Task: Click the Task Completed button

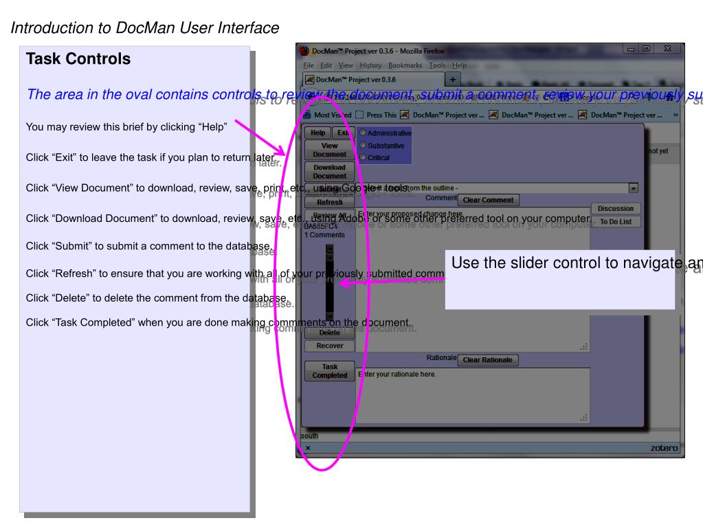Action: pos(330,371)
